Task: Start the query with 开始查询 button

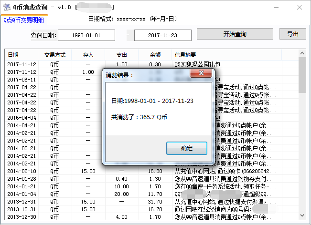Action: click(x=235, y=34)
